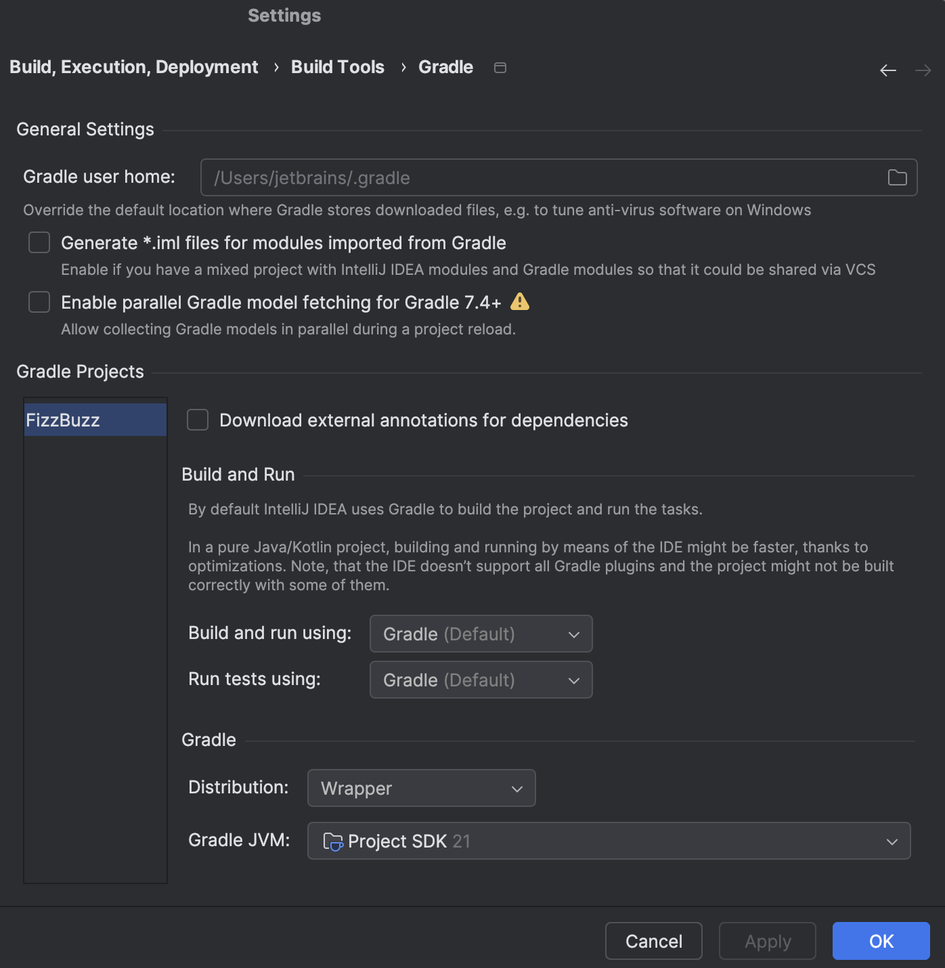
Task: Navigate back using the left arrow
Action: click(887, 70)
